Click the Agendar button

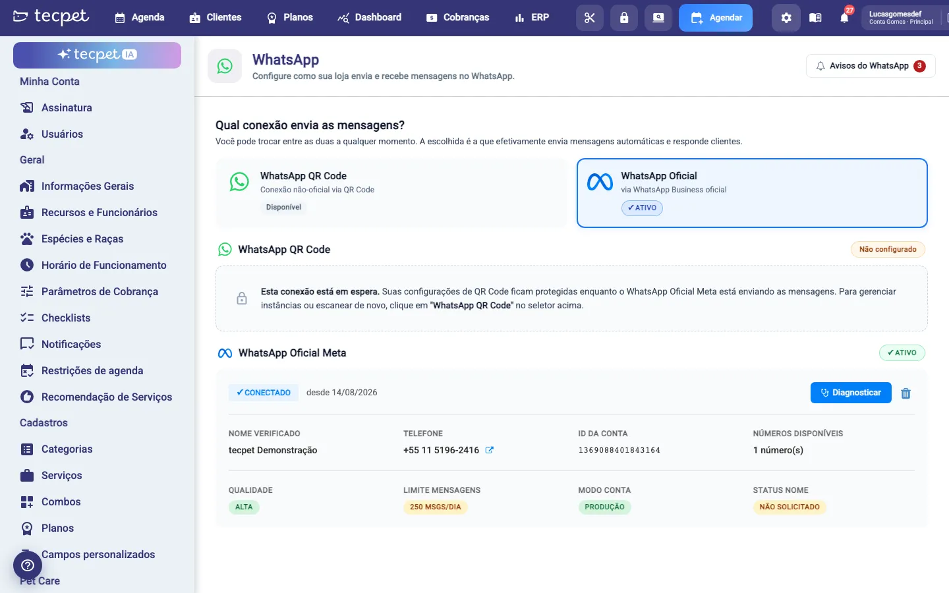716,18
